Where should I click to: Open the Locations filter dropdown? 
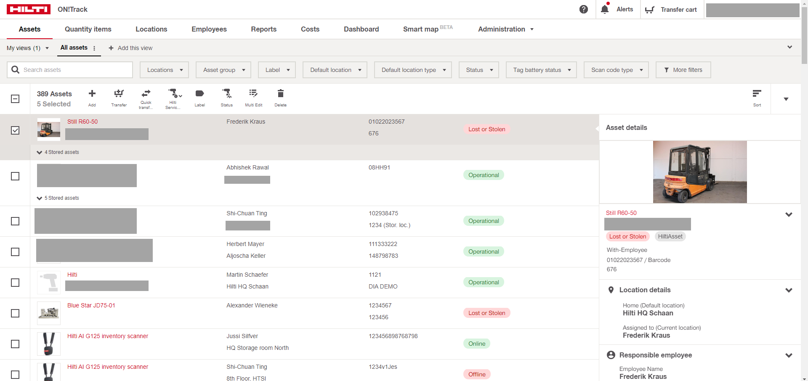tap(164, 70)
